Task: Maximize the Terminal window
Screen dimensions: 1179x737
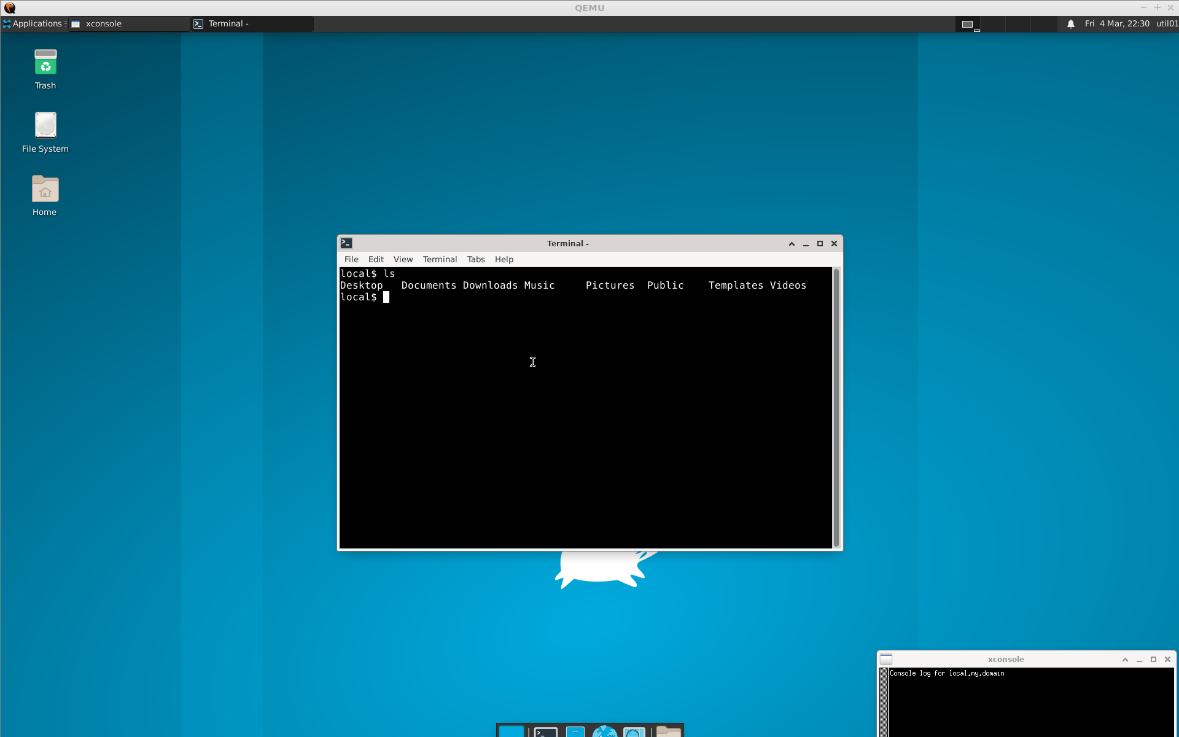Action: coord(820,244)
